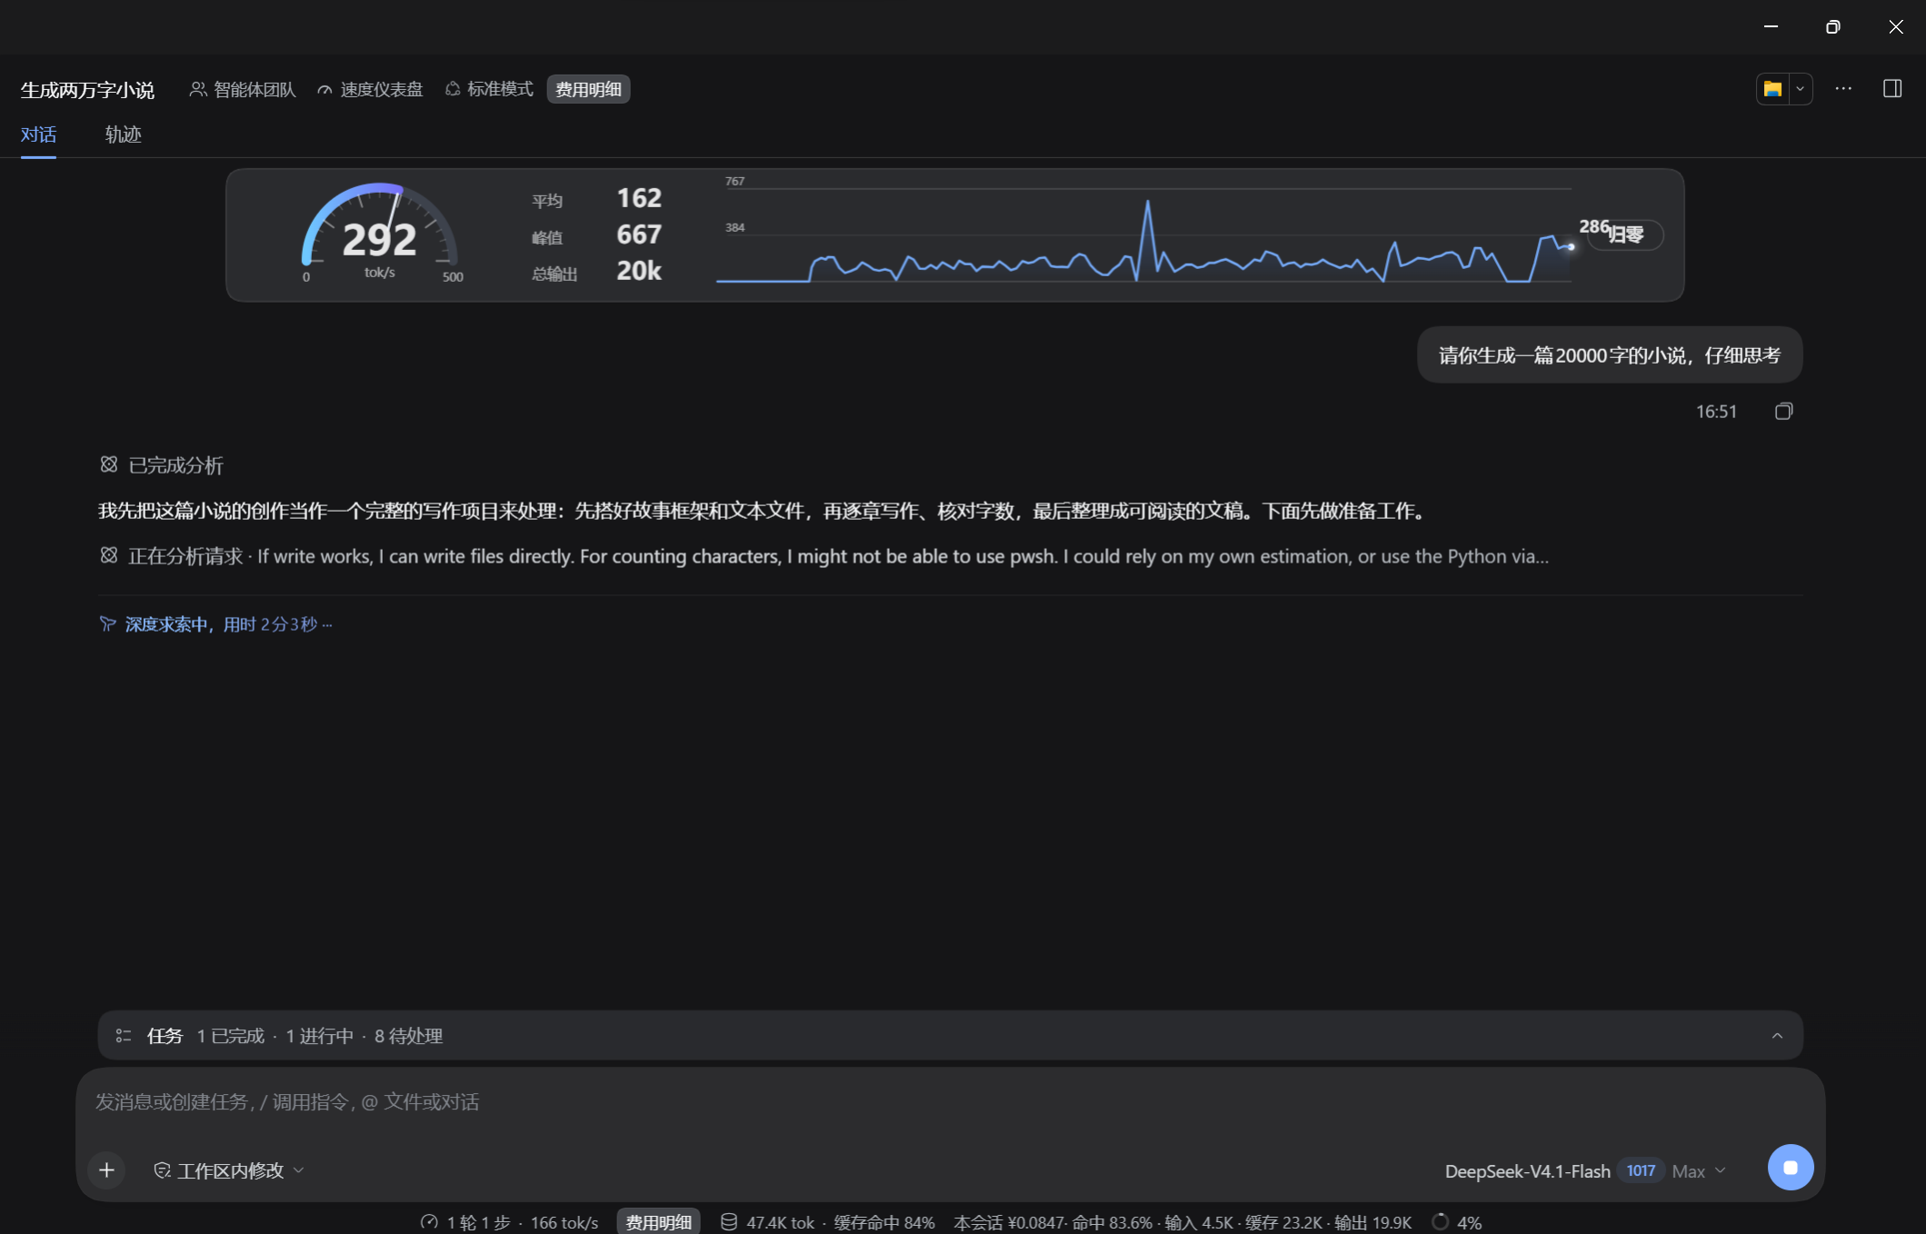Click the speed gauge icon in status bar
Viewport: 1926px width, 1234px height.
430,1222
